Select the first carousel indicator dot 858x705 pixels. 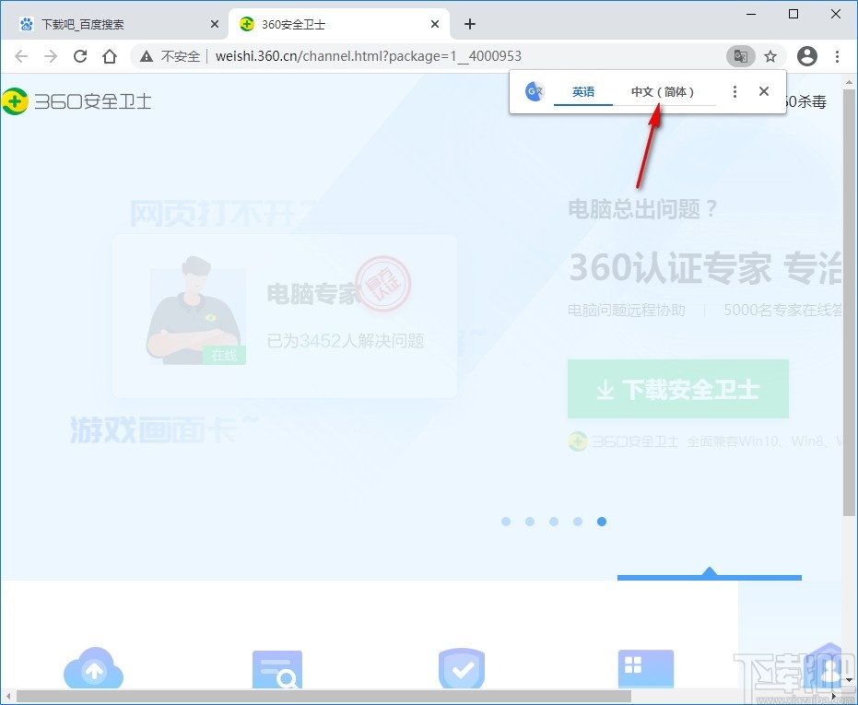[506, 522]
